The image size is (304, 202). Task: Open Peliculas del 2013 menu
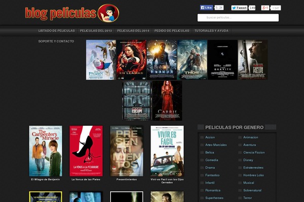point(96,31)
